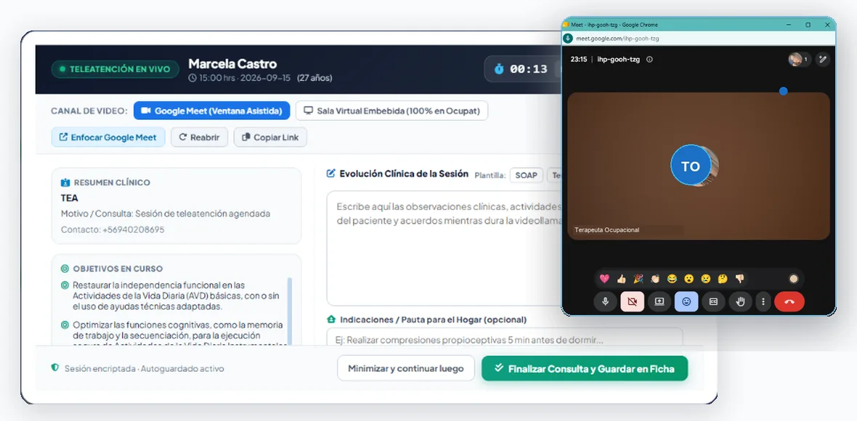Send the clapping hands reaction in Meet
857x421 pixels.
655,279
